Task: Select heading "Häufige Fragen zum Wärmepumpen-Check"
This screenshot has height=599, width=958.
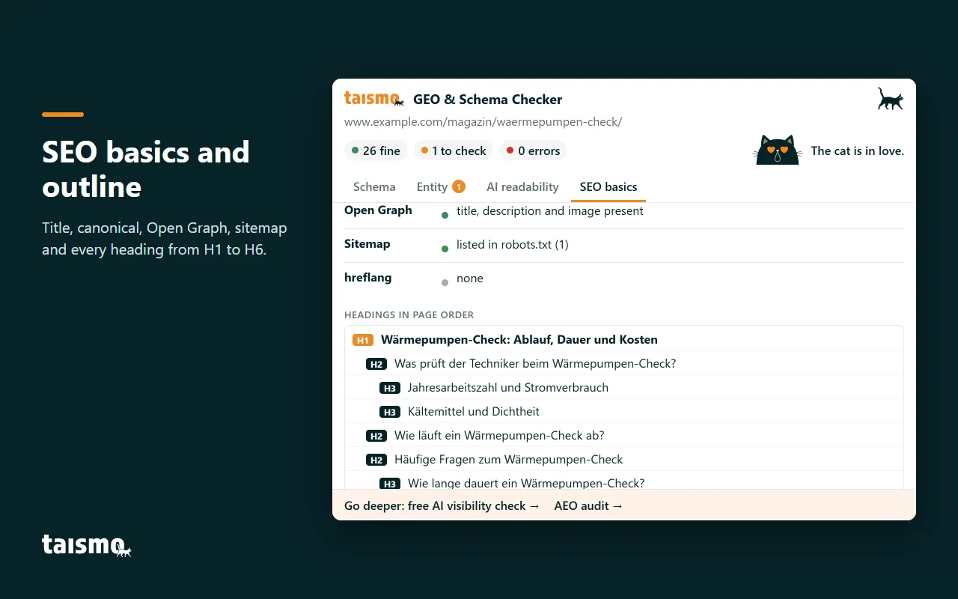Action: point(509,460)
